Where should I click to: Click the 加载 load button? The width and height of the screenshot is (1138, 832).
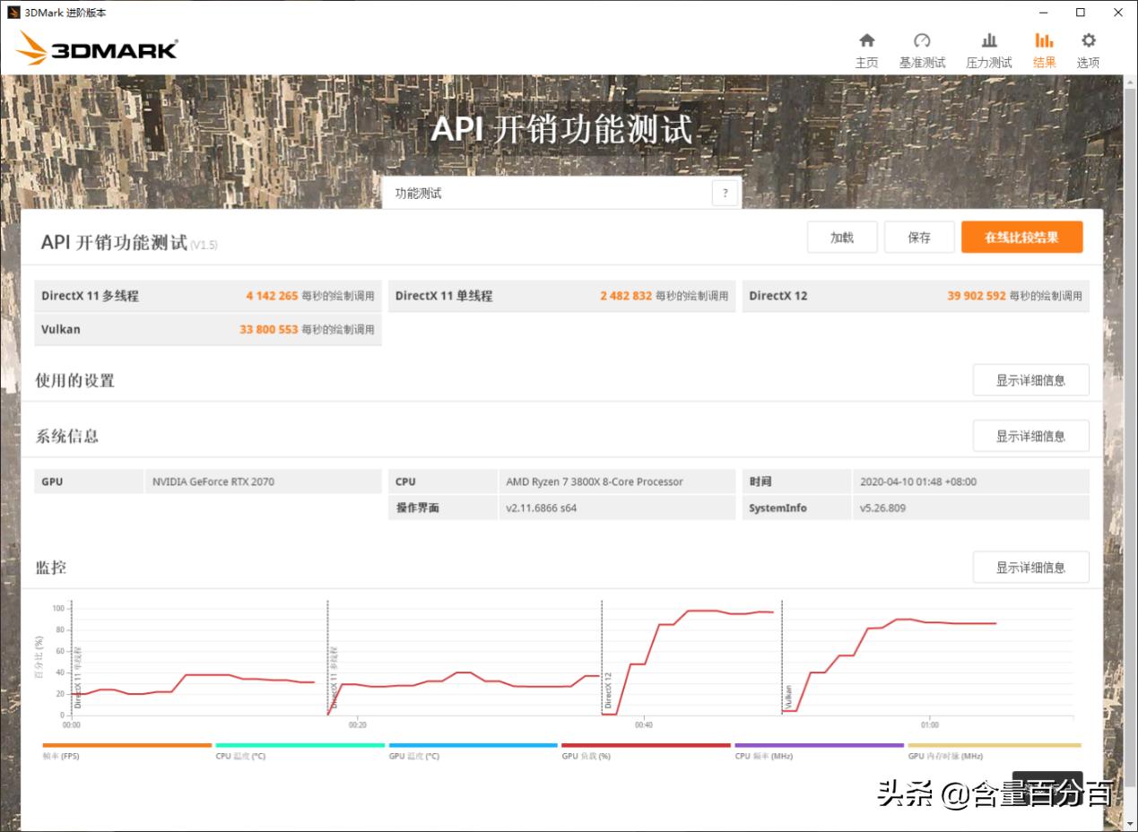[841, 237]
